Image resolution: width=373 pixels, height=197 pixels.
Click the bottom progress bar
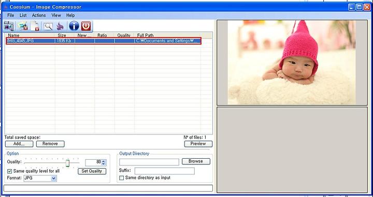click(108, 188)
